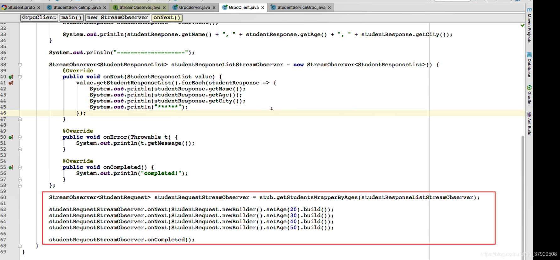This screenshot has height=260, width=560.
Task: Click line number 60 in the gutter
Action: tap(3, 197)
